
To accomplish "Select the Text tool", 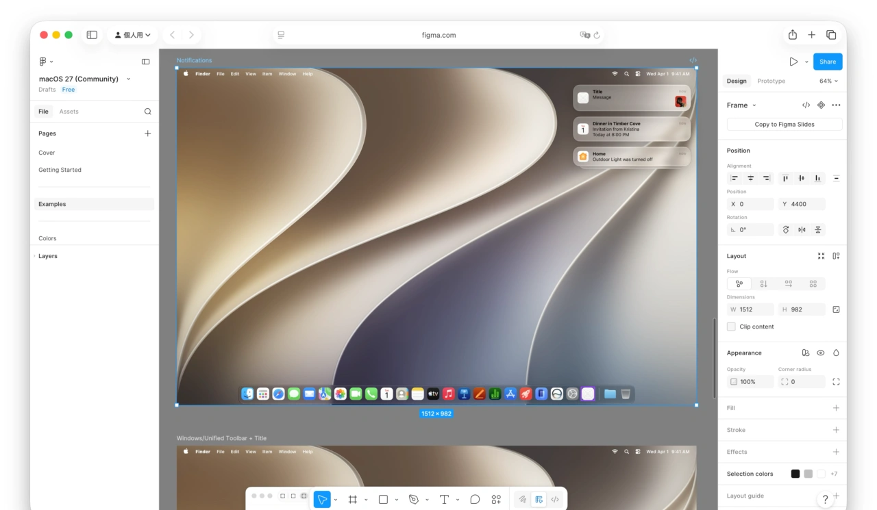I will 444,500.
